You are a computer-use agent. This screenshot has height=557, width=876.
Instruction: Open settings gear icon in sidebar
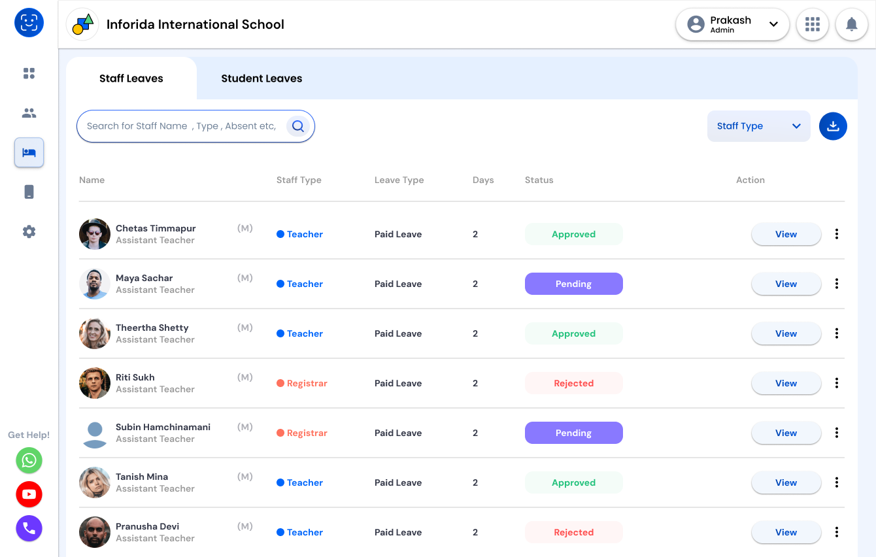click(x=29, y=231)
